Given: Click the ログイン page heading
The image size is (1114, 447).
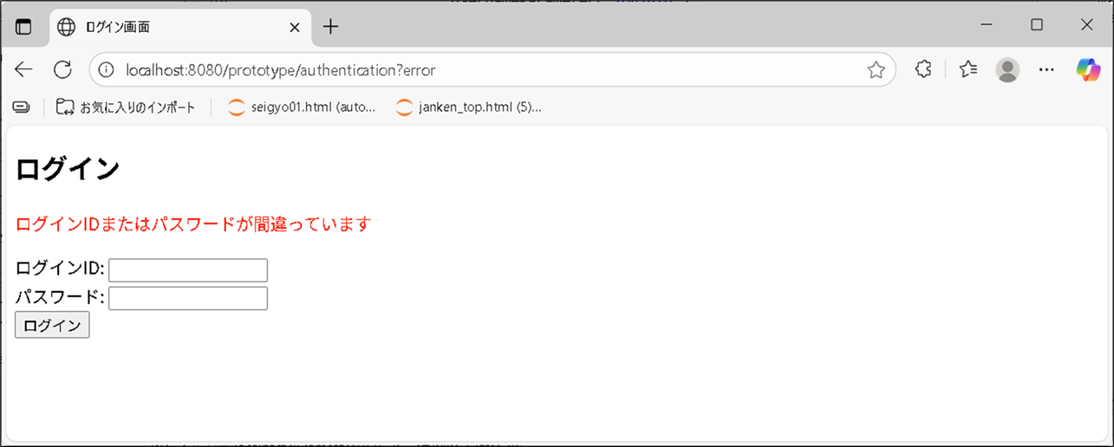Looking at the screenshot, I should click(68, 169).
